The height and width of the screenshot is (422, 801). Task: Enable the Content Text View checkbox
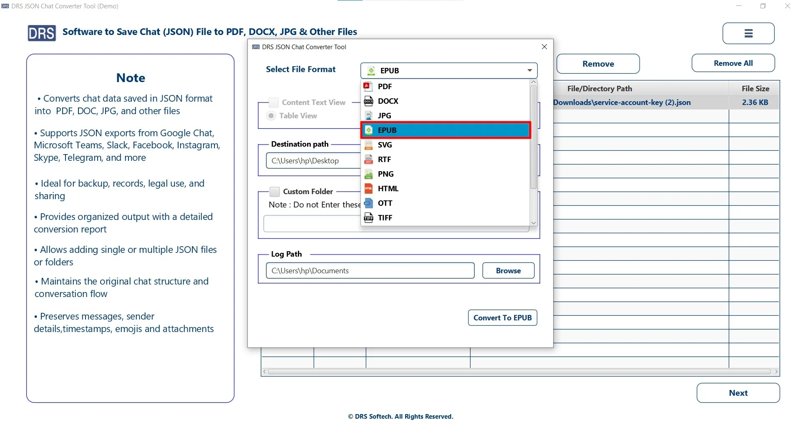point(273,102)
